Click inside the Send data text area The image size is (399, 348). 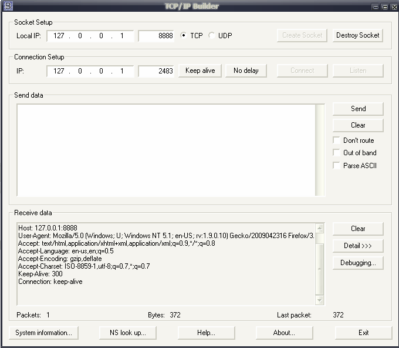coord(166,150)
